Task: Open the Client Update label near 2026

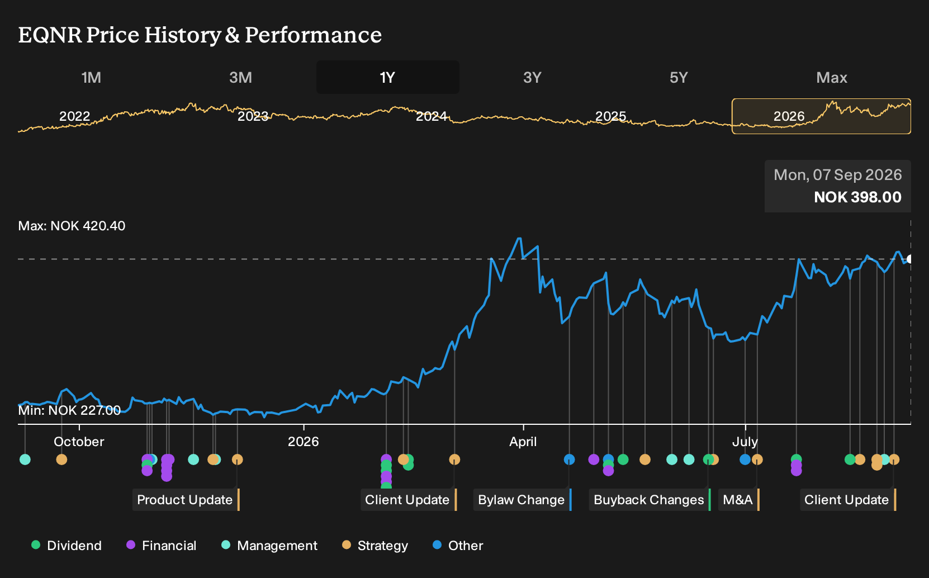Action: click(x=409, y=500)
